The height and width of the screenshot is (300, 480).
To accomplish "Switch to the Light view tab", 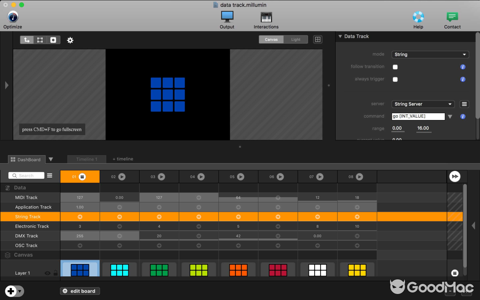I will 295,39.
